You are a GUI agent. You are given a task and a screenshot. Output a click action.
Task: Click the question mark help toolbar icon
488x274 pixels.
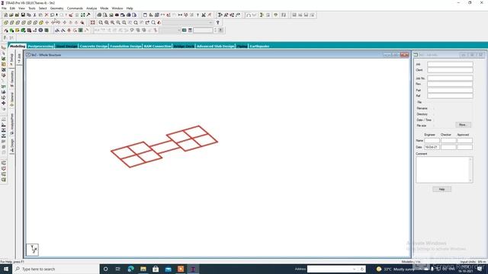point(218,23)
